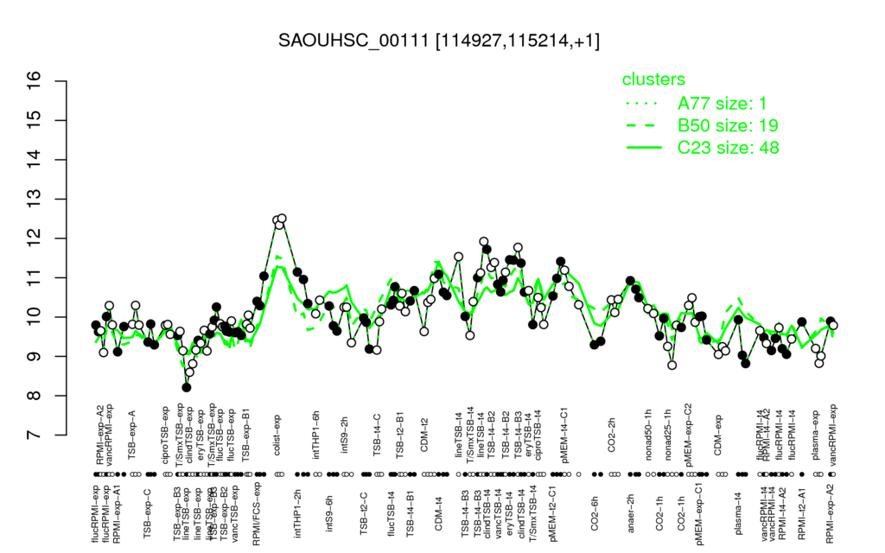This screenshot has height=553, width=885.
Task: Click the 'intS9-2h' x-axis label
Action: 346,436
